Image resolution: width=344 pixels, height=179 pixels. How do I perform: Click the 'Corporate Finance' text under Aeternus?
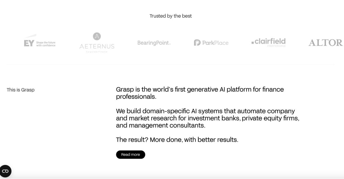97,52
